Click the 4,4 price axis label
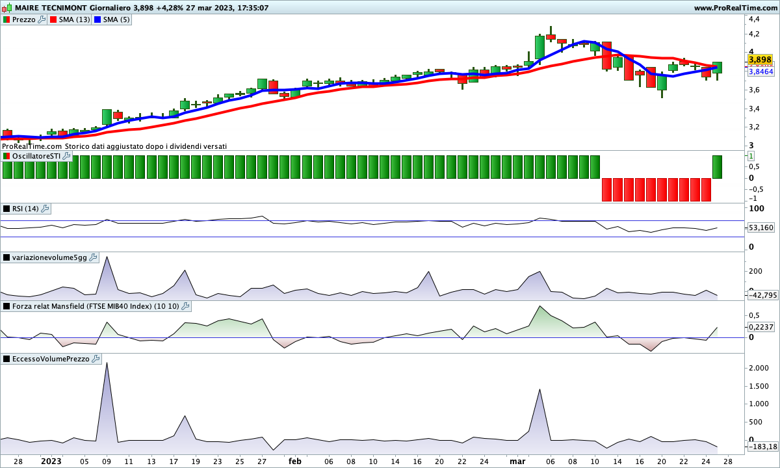This screenshot has width=780, height=468. 754,19
